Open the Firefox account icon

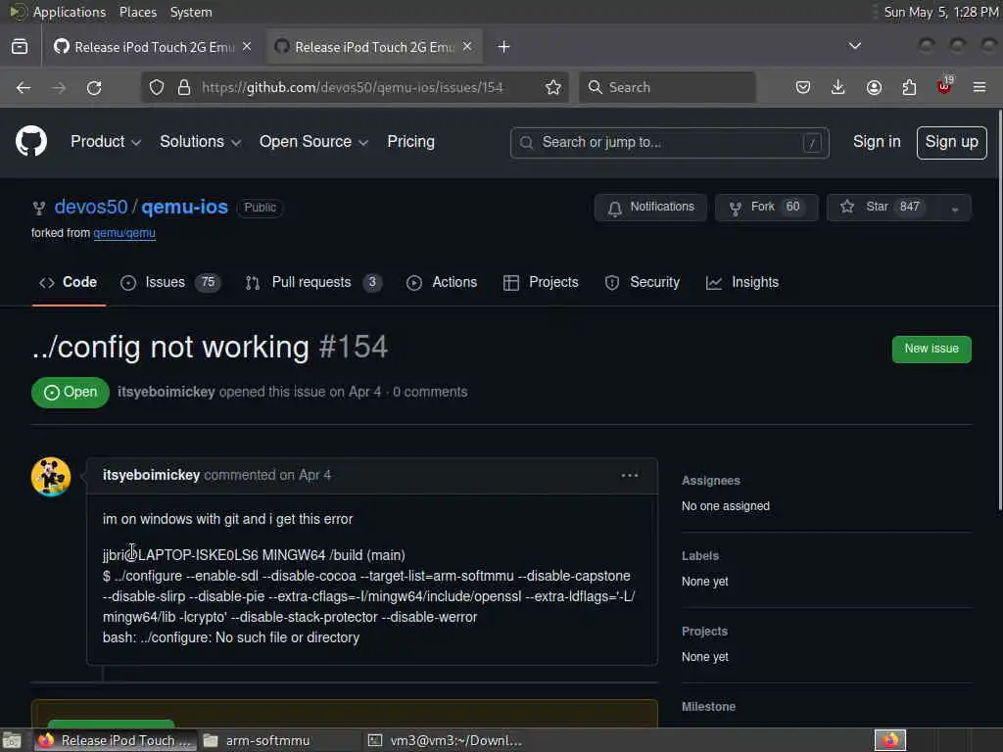[x=874, y=87]
